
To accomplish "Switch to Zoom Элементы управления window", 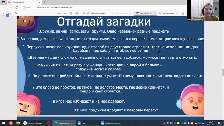I will pos(111,123).
